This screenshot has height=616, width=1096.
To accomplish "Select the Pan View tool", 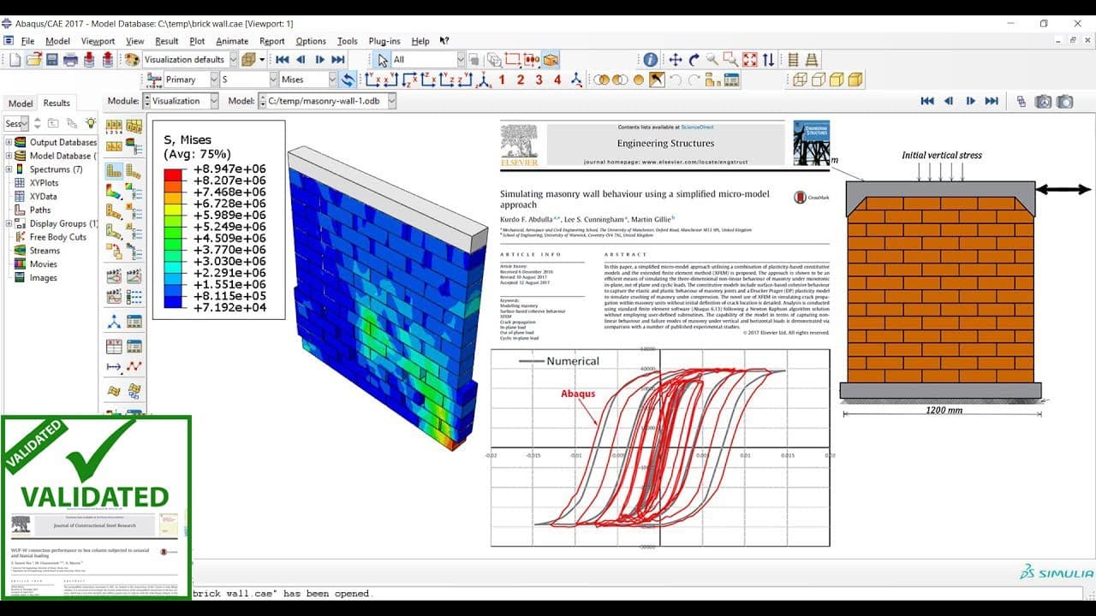I will (676, 59).
